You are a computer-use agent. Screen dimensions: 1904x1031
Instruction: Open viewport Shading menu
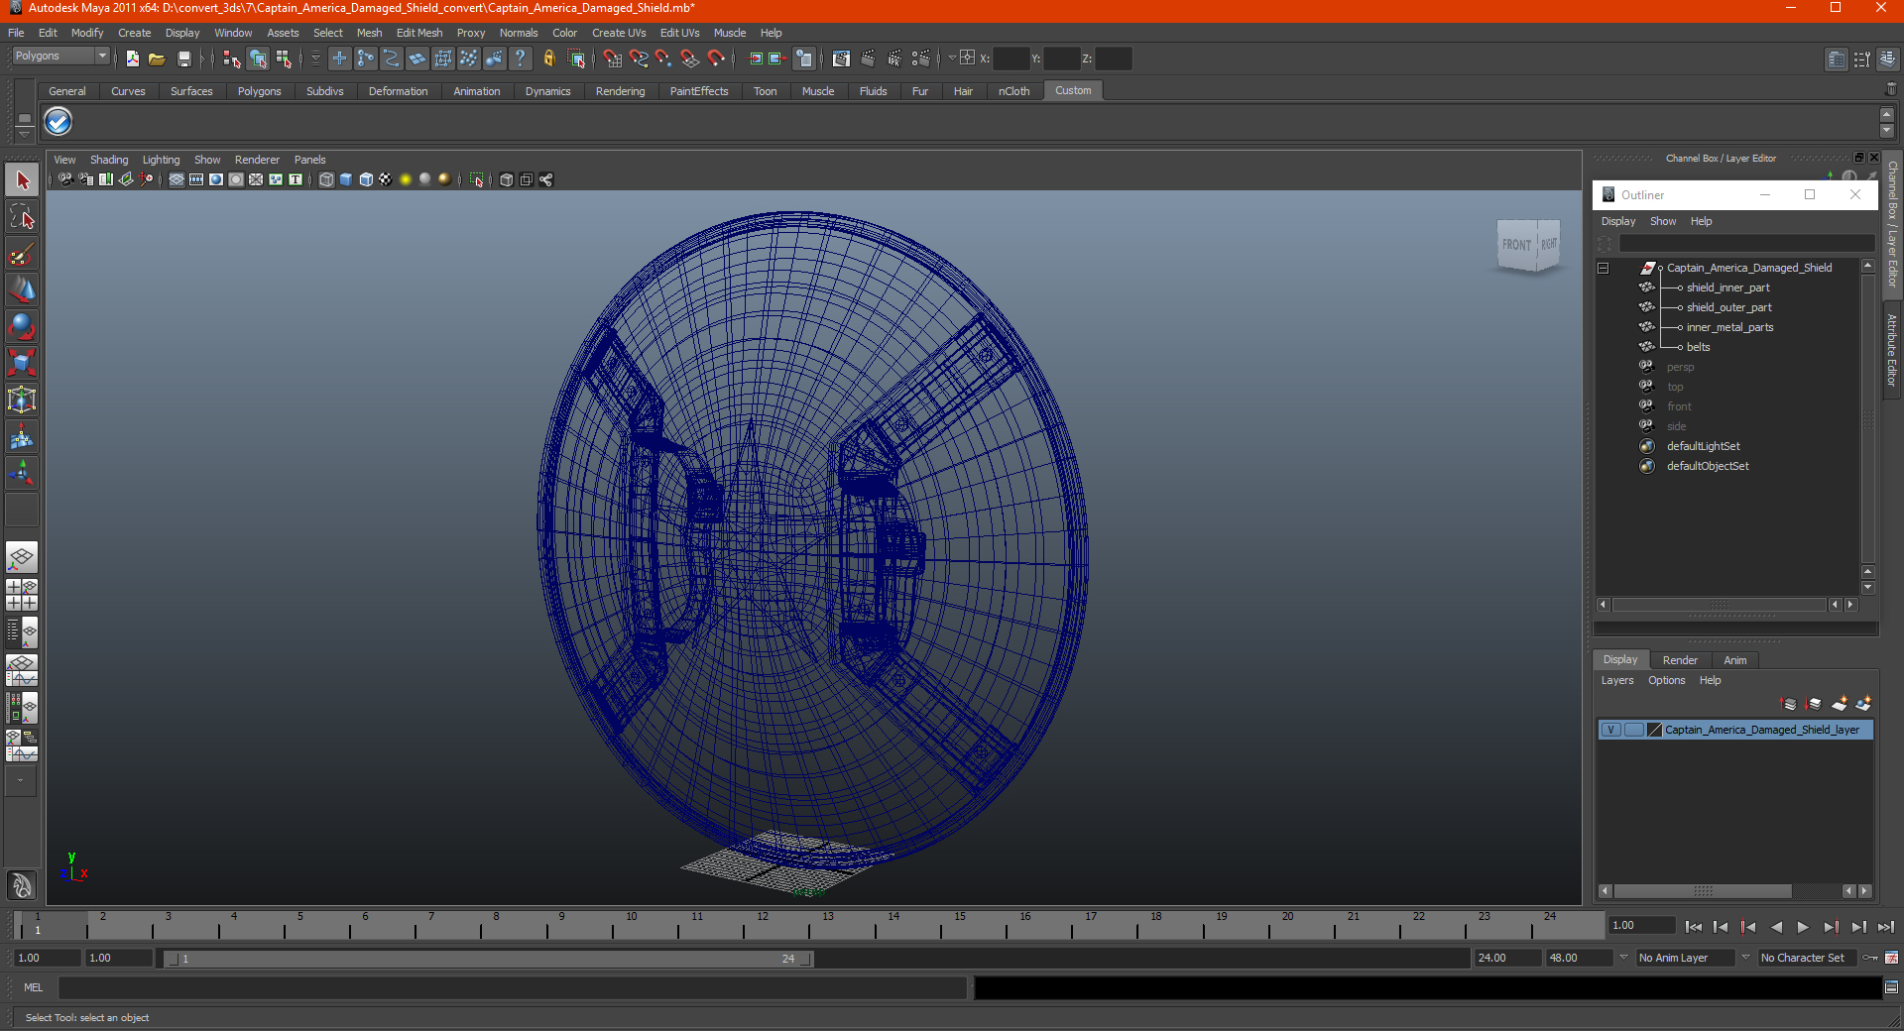click(109, 160)
